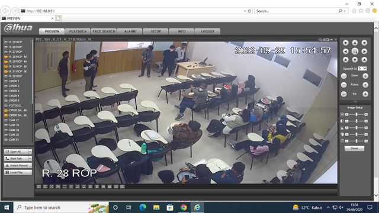Viewport: 379px width, 213px height.
Task: Refresh the page in the address bar
Action: [249, 11]
